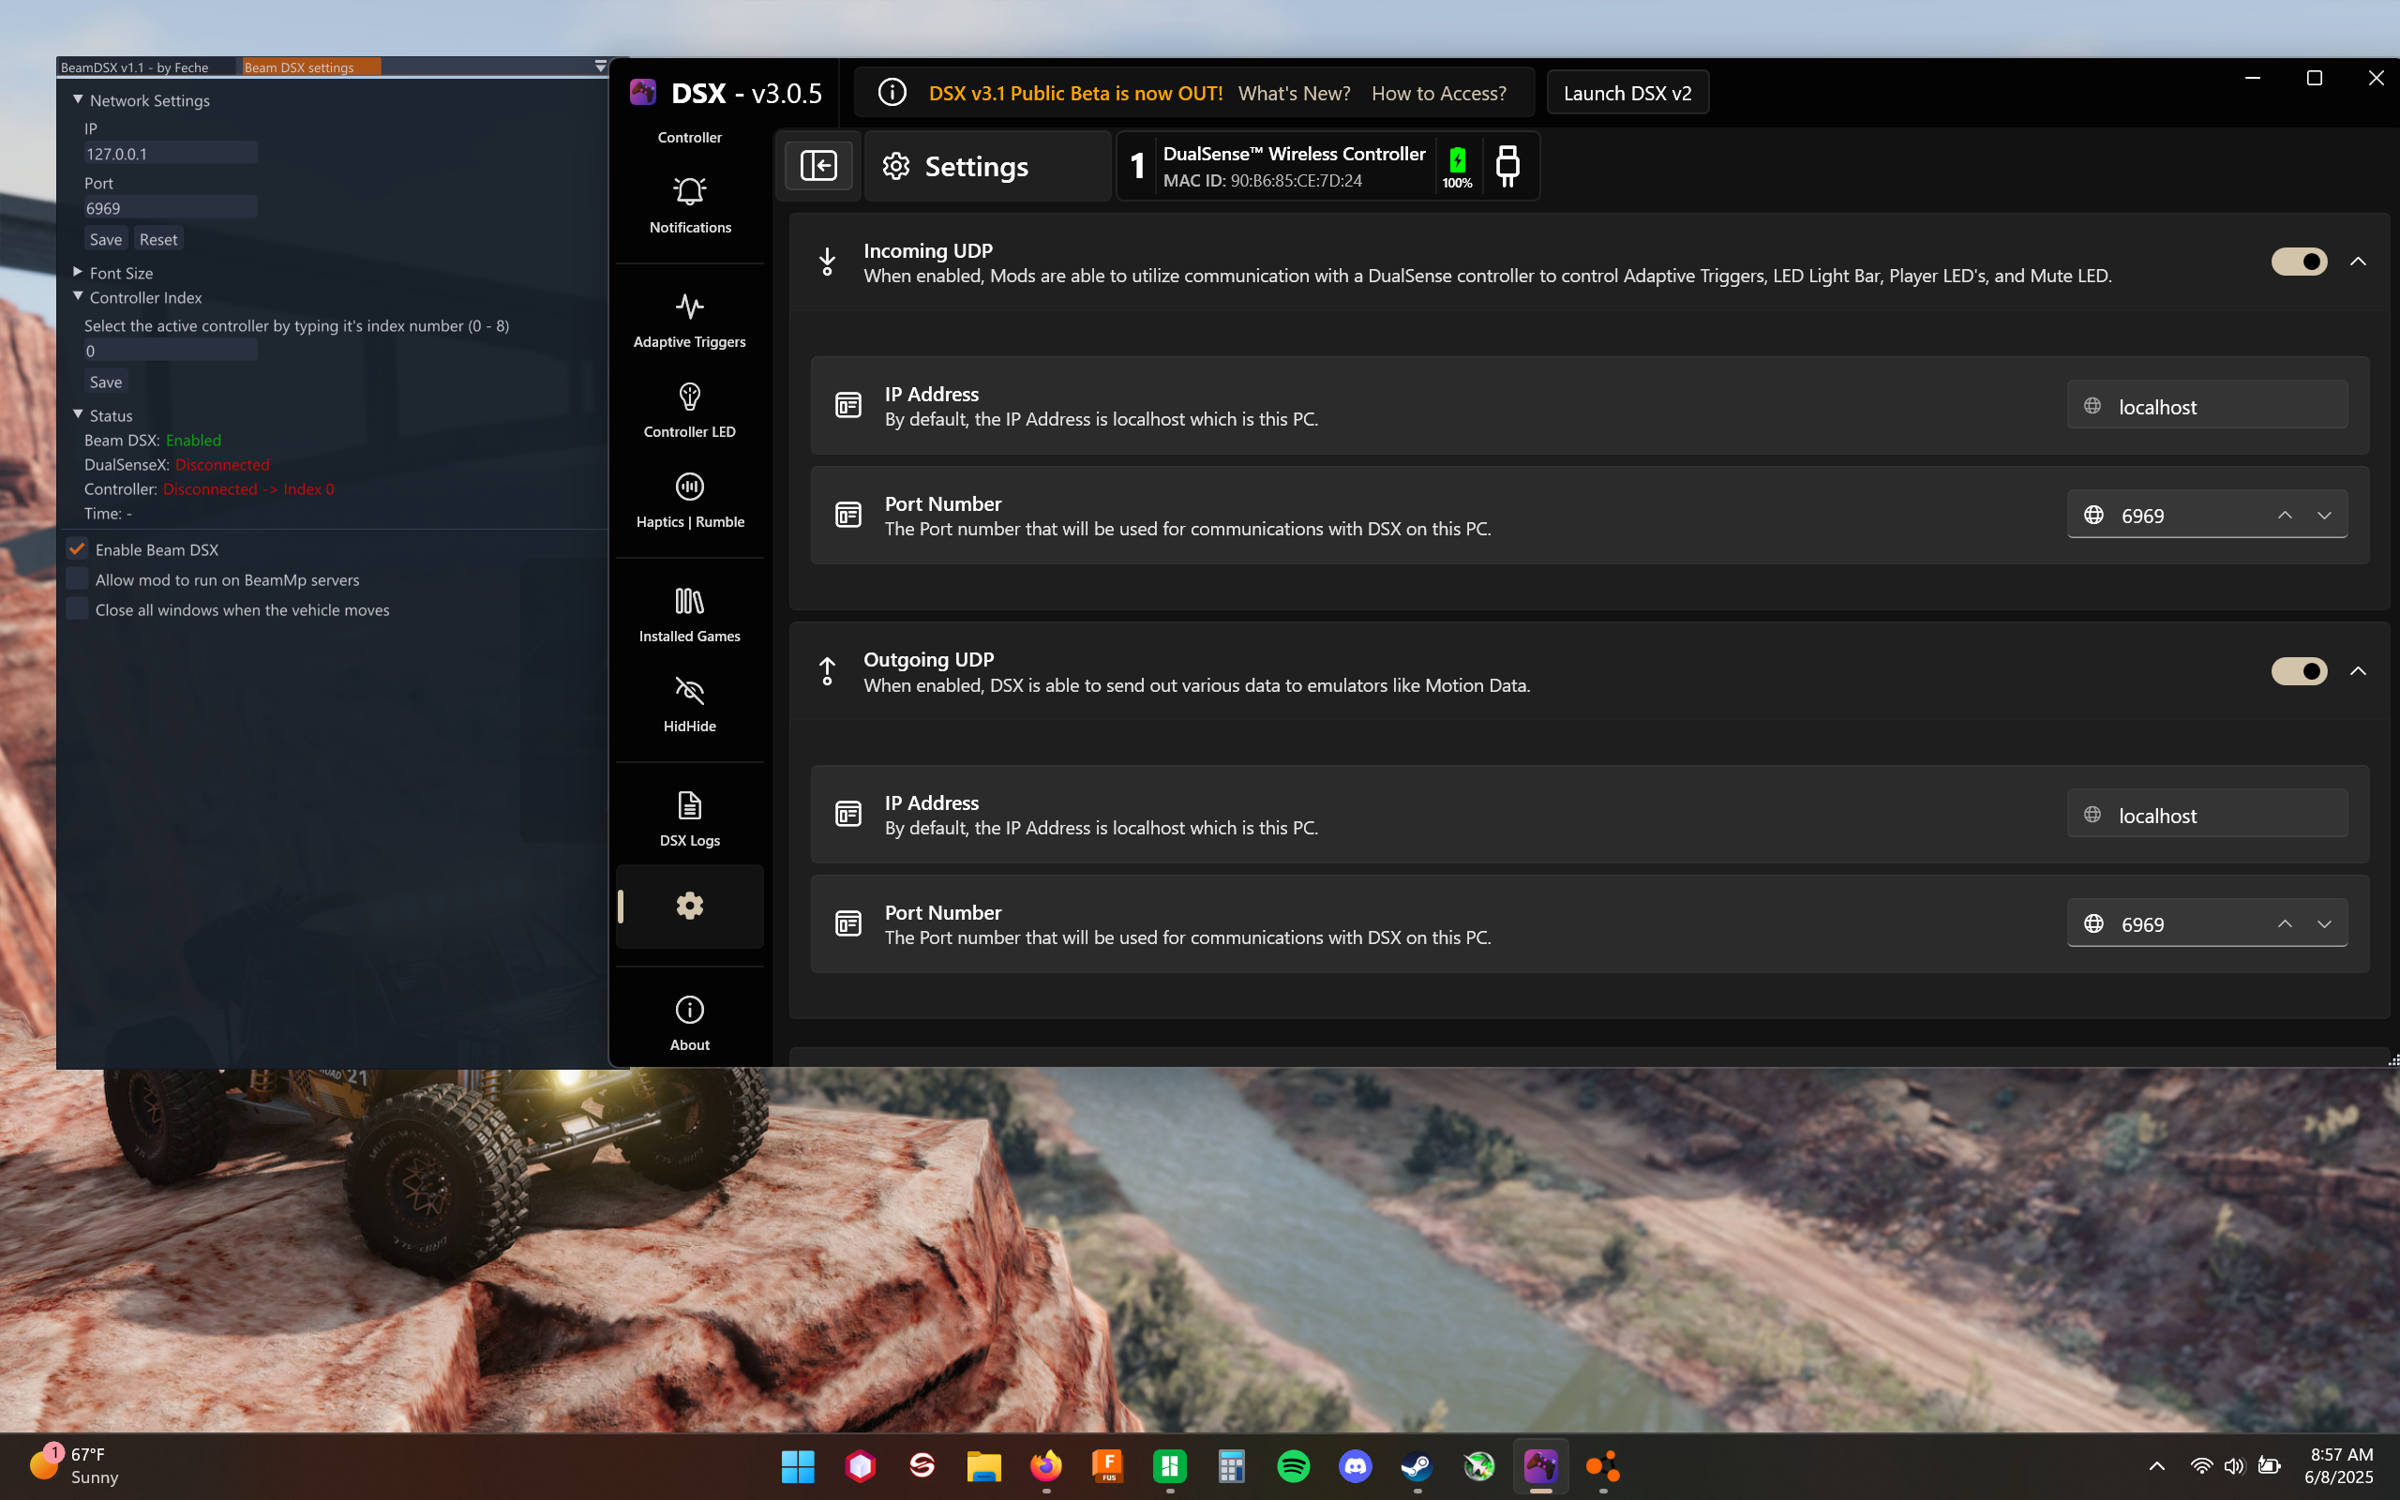The image size is (2400, 1500).
Task: Open File Explorer from taskbar
Action: click(983, 1466)
